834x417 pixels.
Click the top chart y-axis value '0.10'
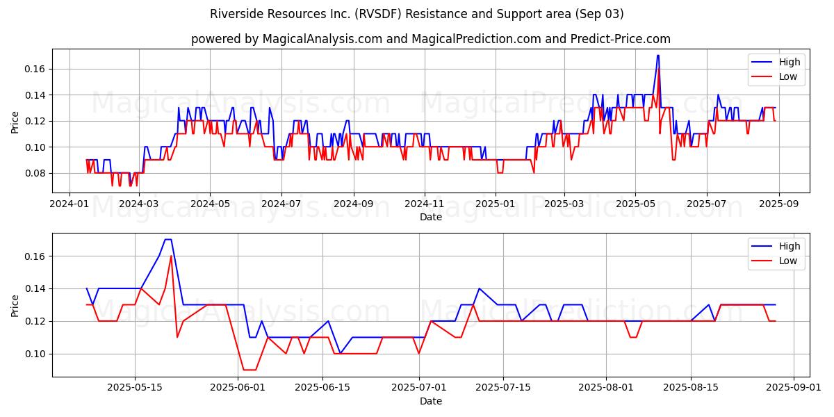[36, 147]
